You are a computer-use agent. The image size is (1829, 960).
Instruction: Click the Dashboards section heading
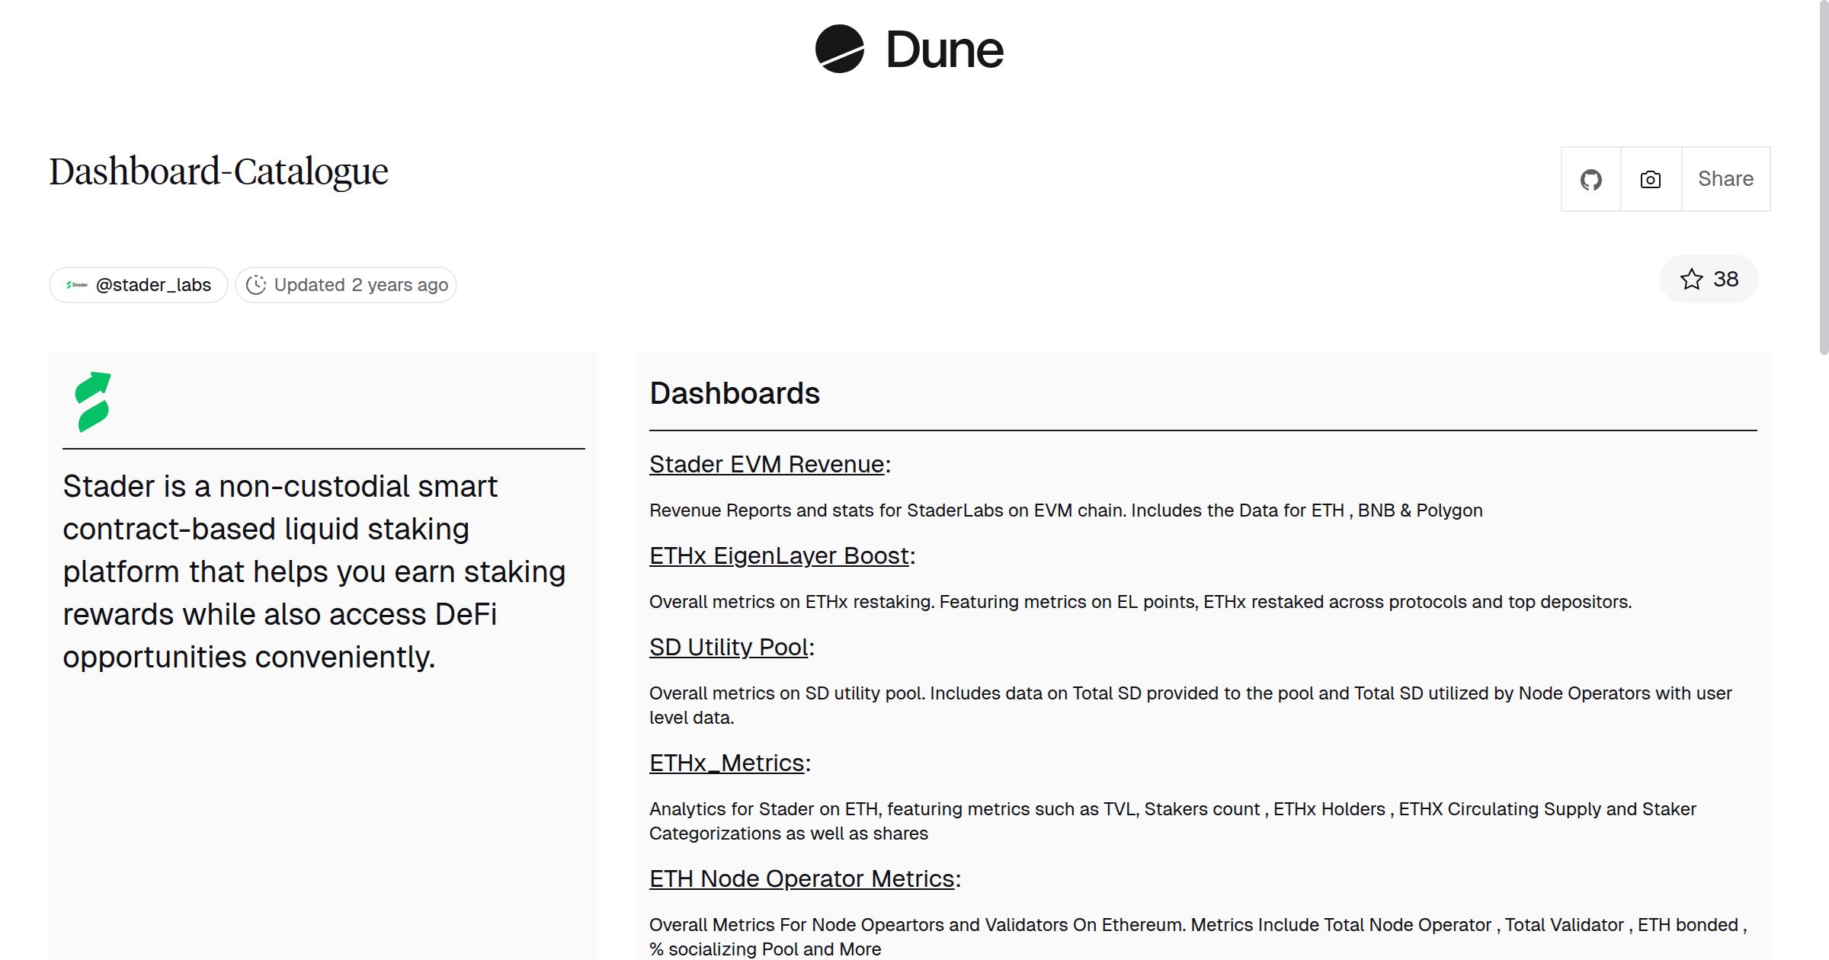[x=734, y=392]
